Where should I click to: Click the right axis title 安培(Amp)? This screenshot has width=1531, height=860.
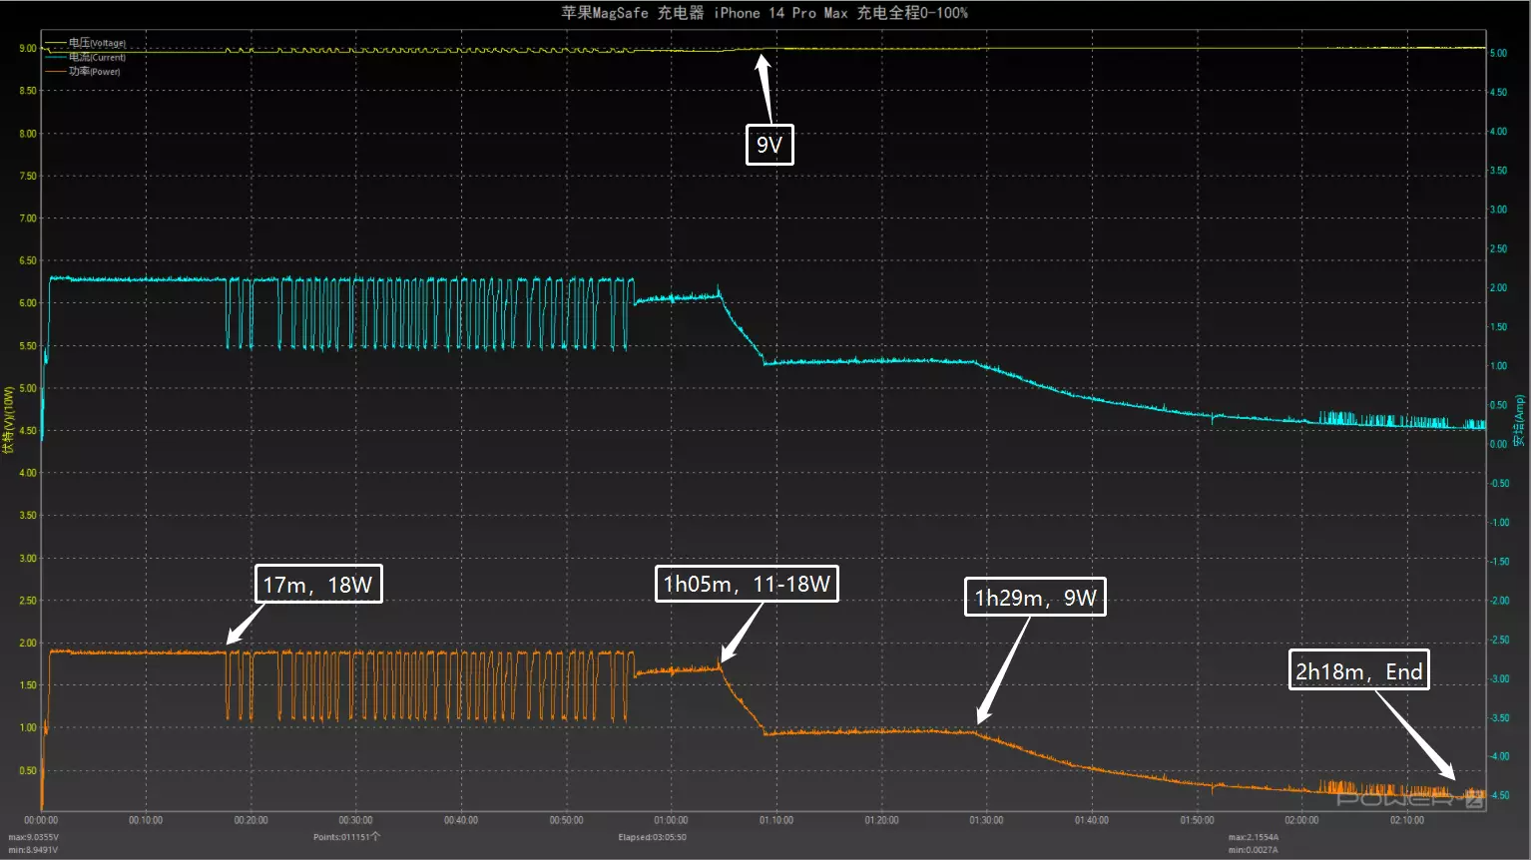click(x=1520, y=420)
